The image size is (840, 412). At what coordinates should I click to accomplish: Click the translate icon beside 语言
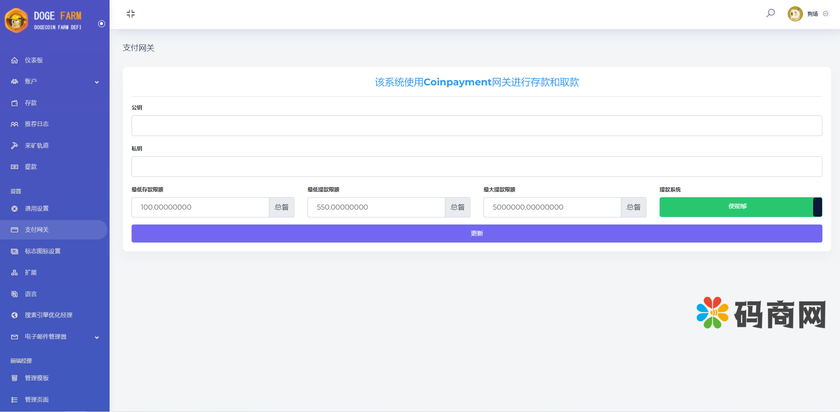pos(15,294)
